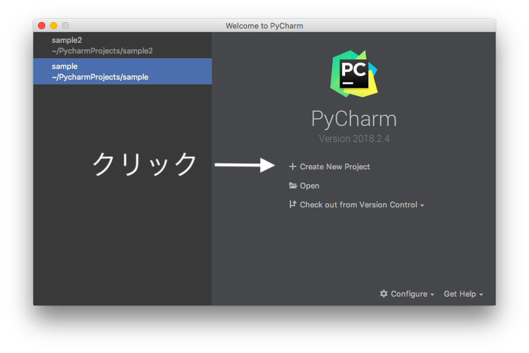Open the Configure dropdown
This screenshot has height=353, width=529.
(x=431, y=294)
